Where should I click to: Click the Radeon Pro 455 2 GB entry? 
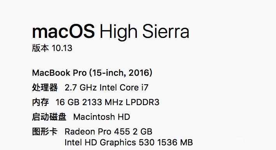108,131
